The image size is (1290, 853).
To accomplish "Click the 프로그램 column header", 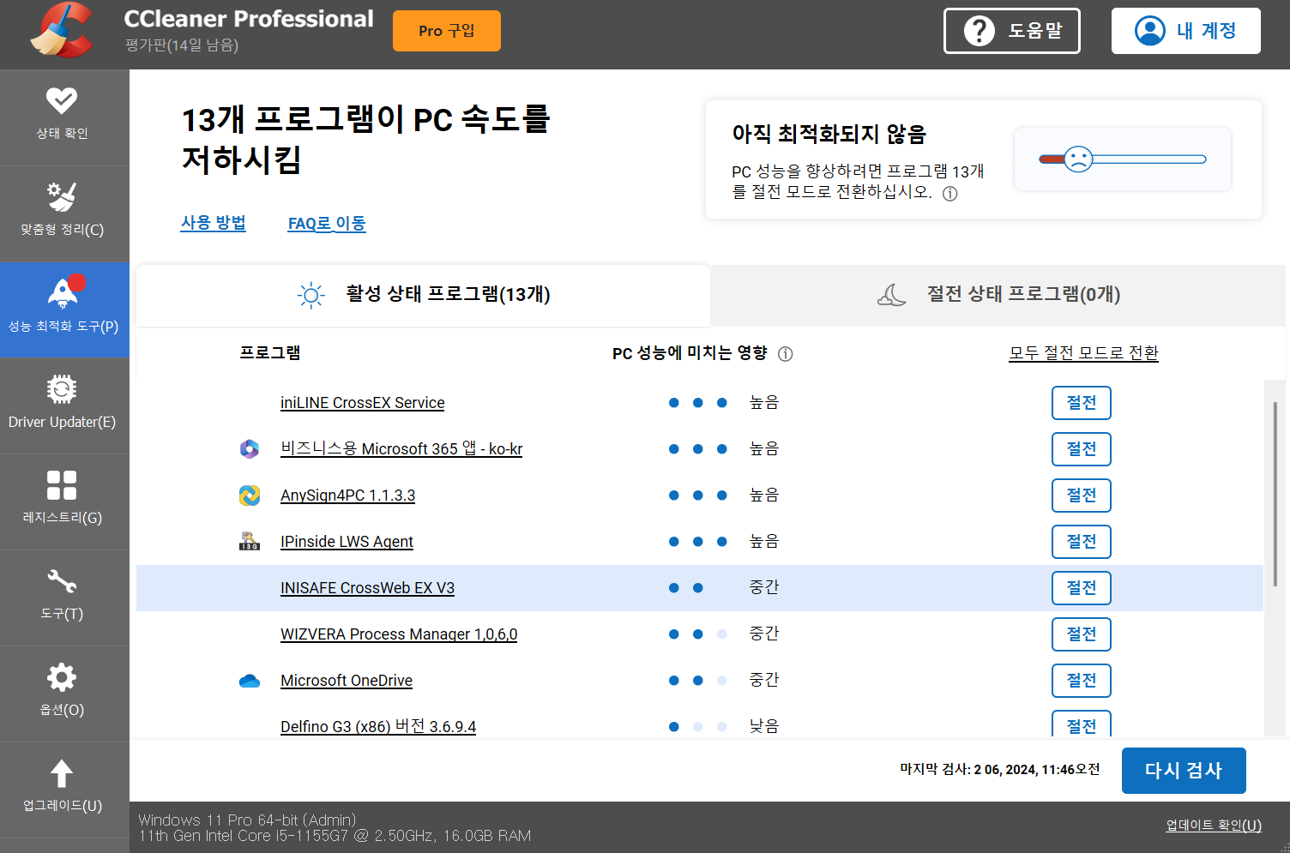I will coord(269,352).
